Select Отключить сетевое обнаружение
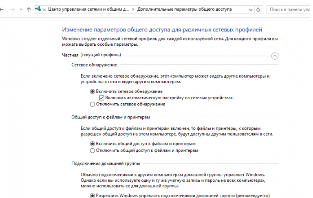Viewport: 313px width, 198px height. point(93,104)
